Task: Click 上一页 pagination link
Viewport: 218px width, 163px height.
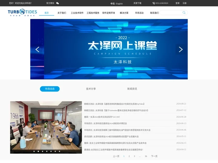Action: pos(116,156)
